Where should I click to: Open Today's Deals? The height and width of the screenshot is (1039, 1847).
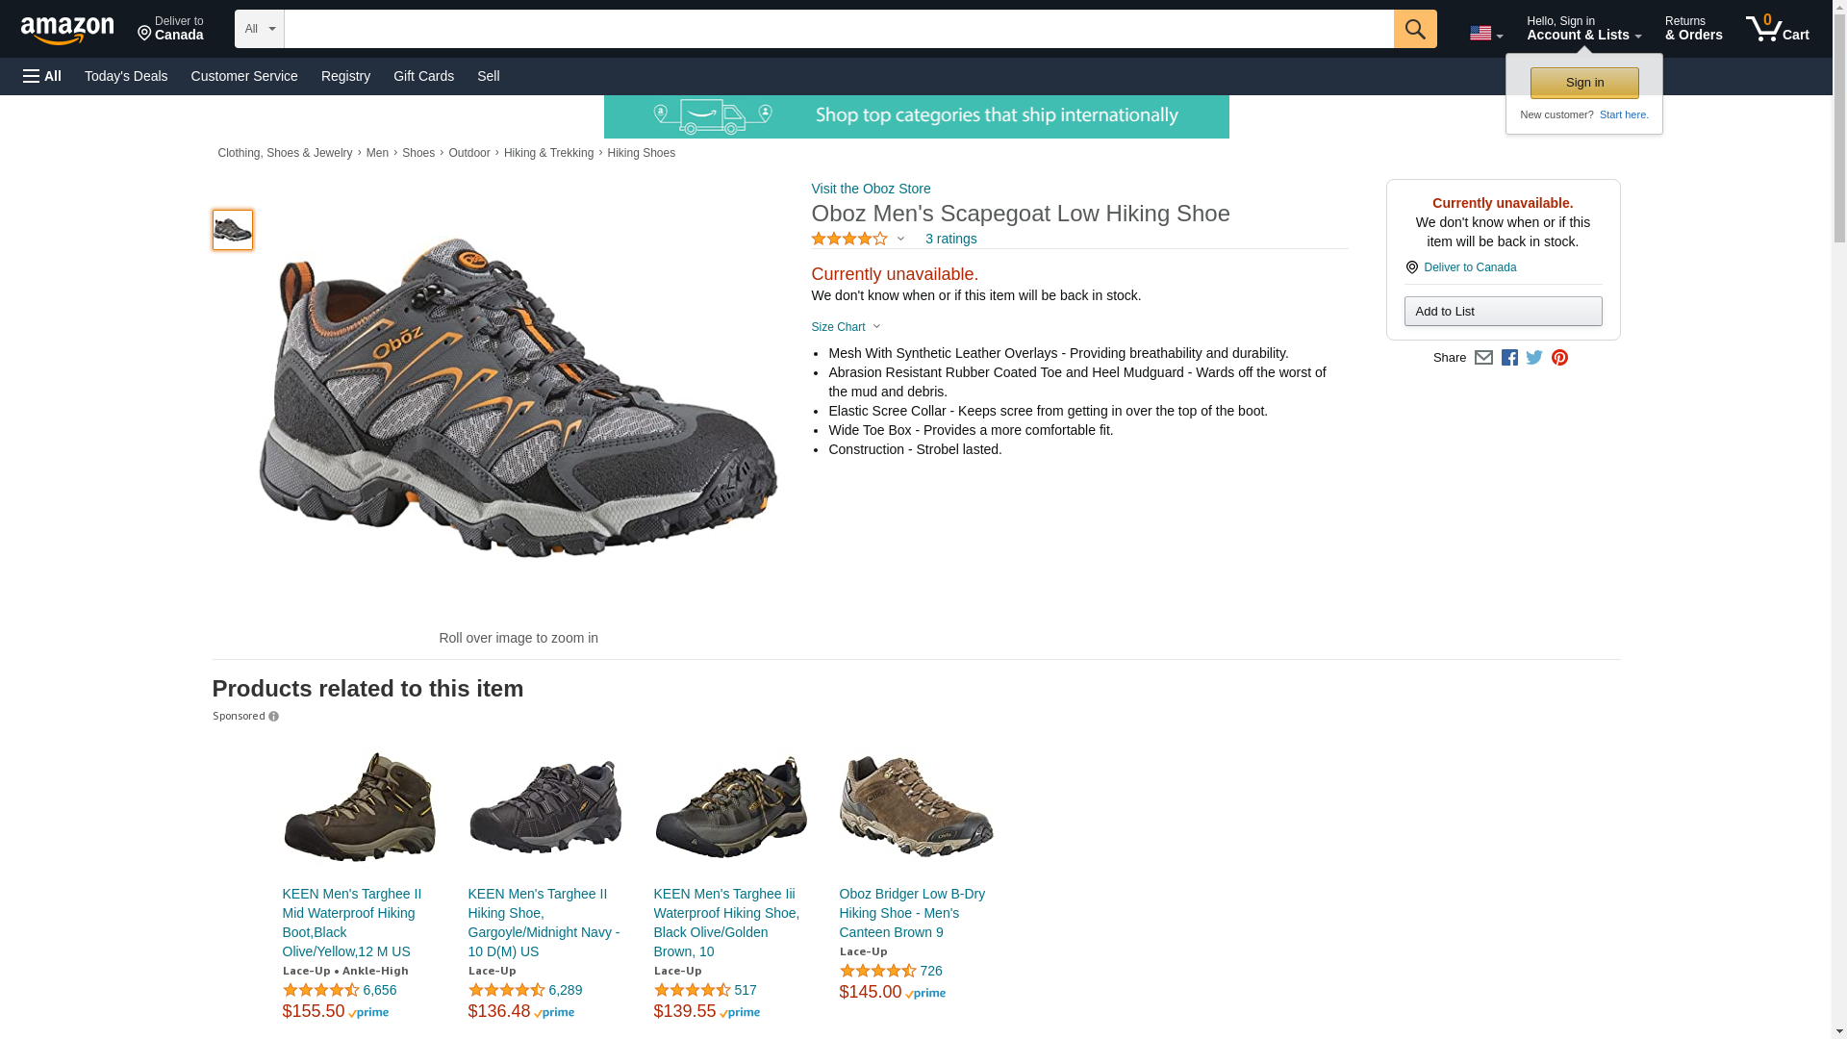(x=126, y=76)
